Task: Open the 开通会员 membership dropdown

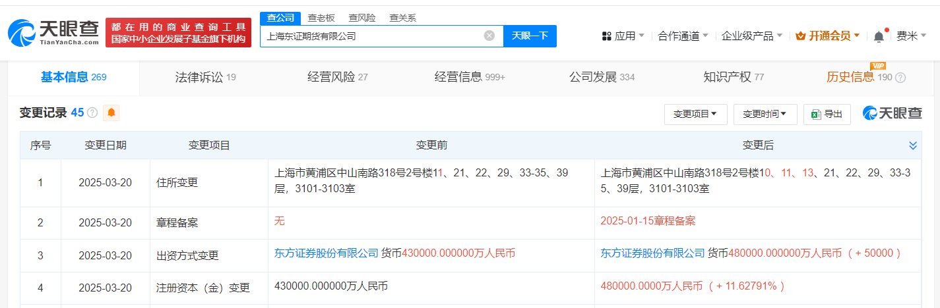Action: 828,36
